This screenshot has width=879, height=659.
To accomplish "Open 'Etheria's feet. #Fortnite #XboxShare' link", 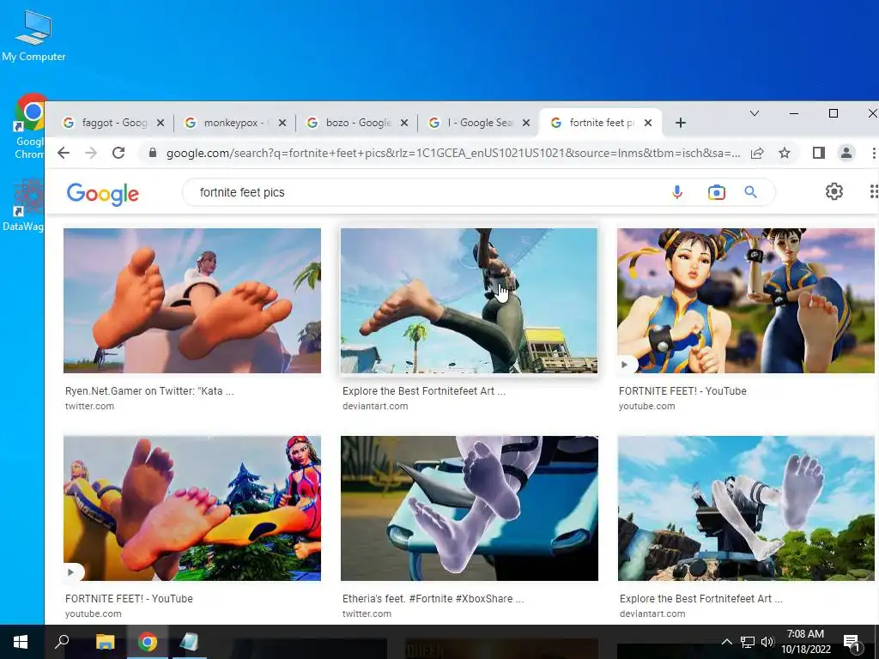I will (x=433, y=598).
